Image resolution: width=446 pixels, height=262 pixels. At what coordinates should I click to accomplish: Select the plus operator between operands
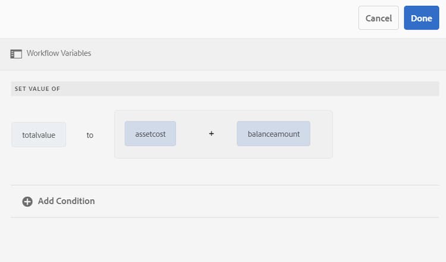211,134
